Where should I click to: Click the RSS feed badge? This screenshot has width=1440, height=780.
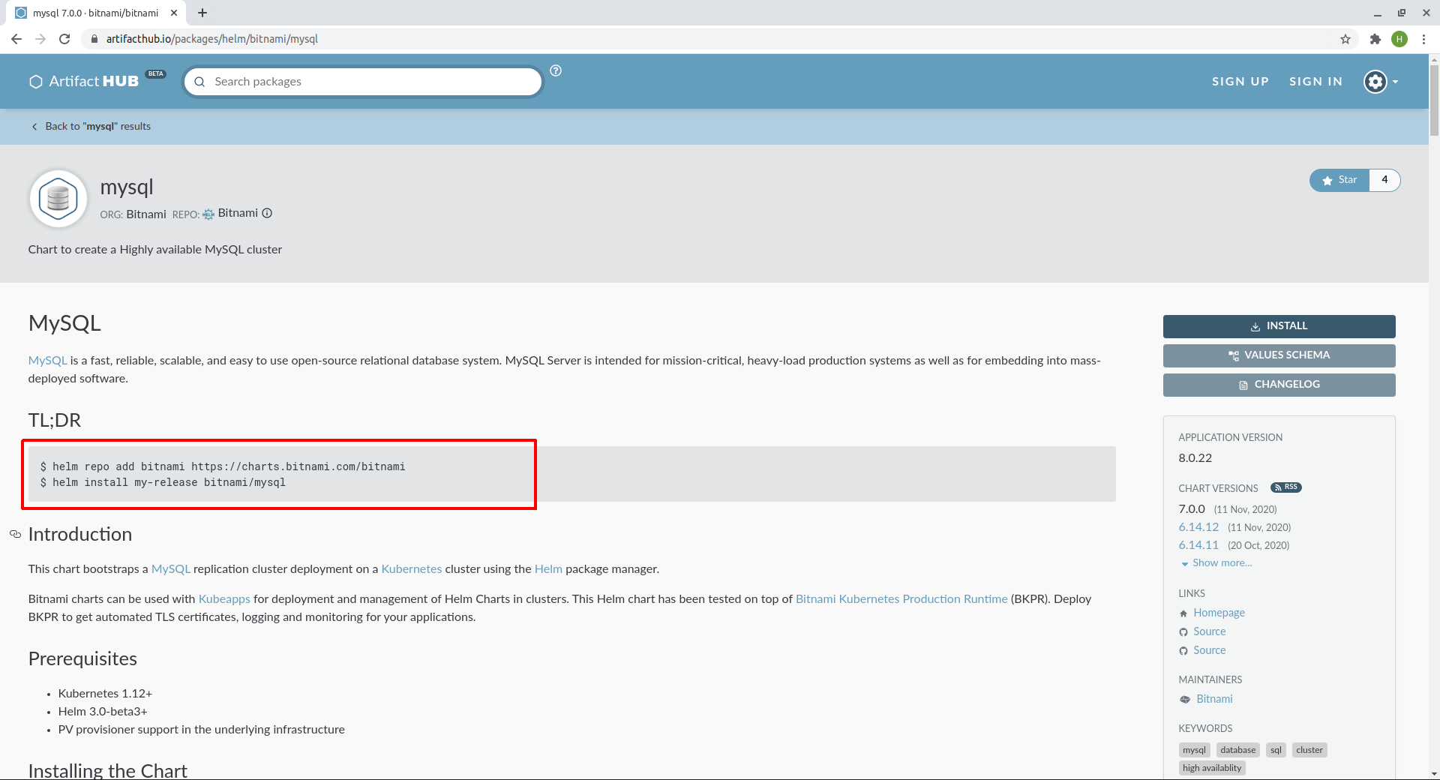tap(1285, 487)
